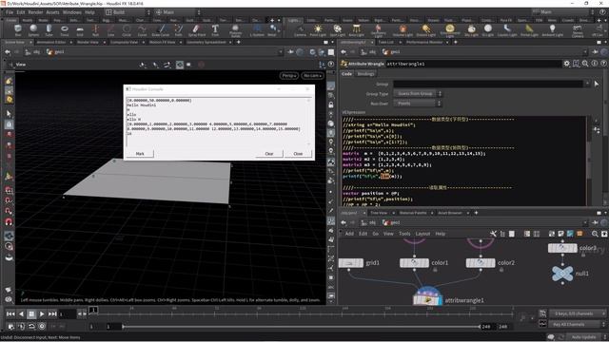Toggle the magnet snapping tool in viewport sidebar
This screenshot has height=342, width=609.
pos(9,221)
